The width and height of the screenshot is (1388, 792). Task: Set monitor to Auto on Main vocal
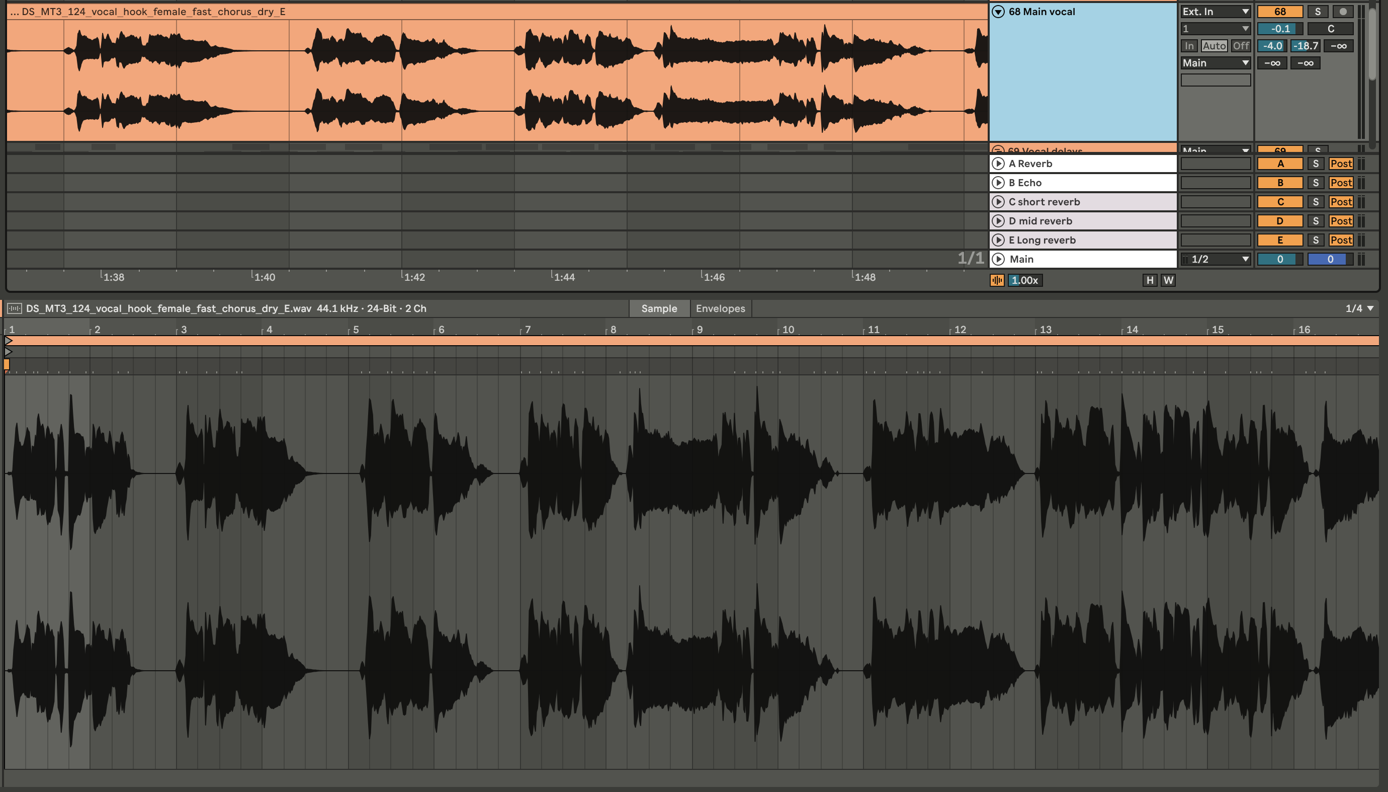pos(1214,46)
